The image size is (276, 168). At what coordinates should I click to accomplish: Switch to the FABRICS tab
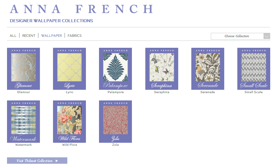[75, 36]
